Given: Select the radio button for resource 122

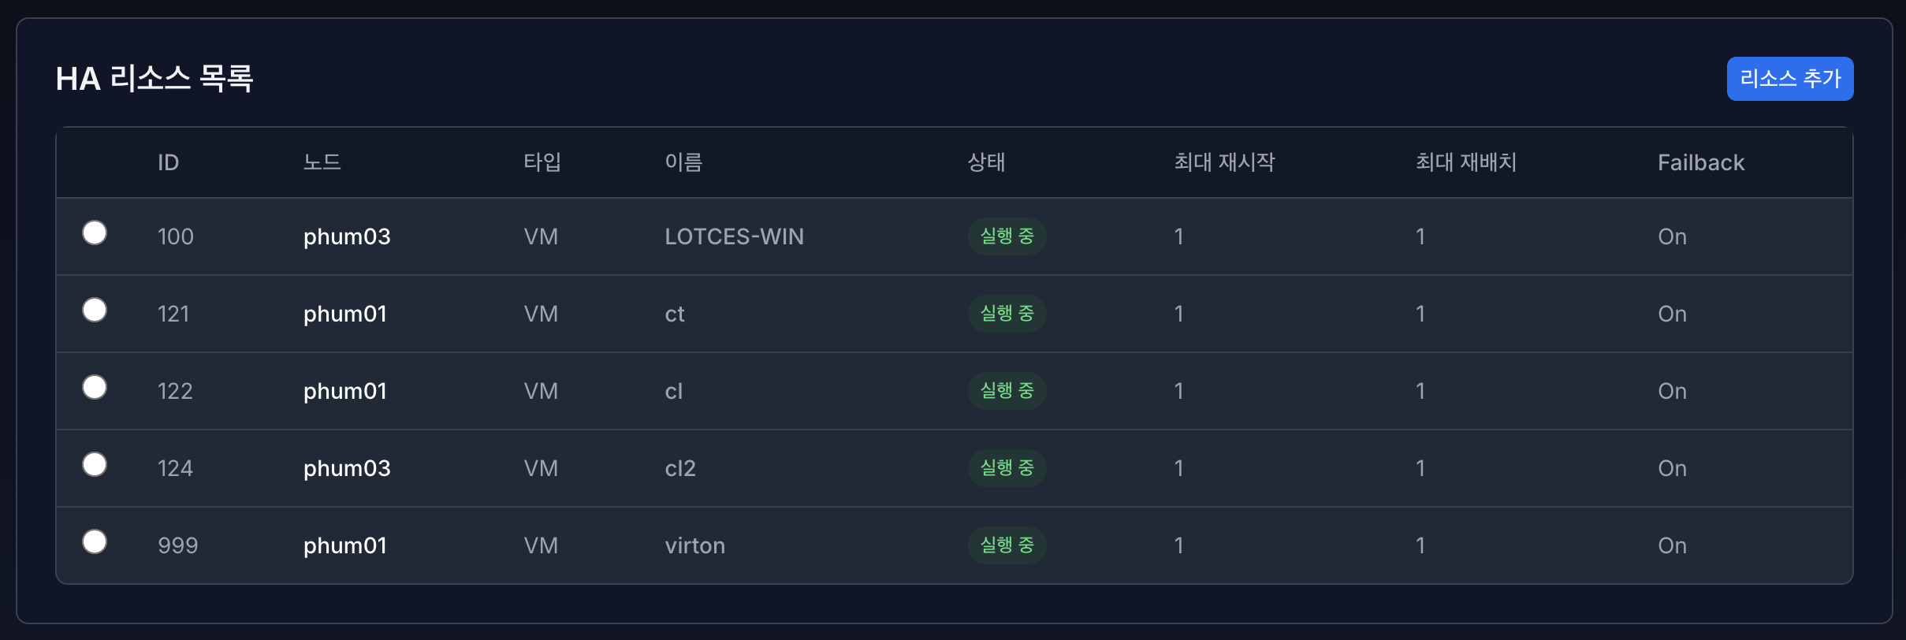Looking at the screenshot, I should click(94, 387).
